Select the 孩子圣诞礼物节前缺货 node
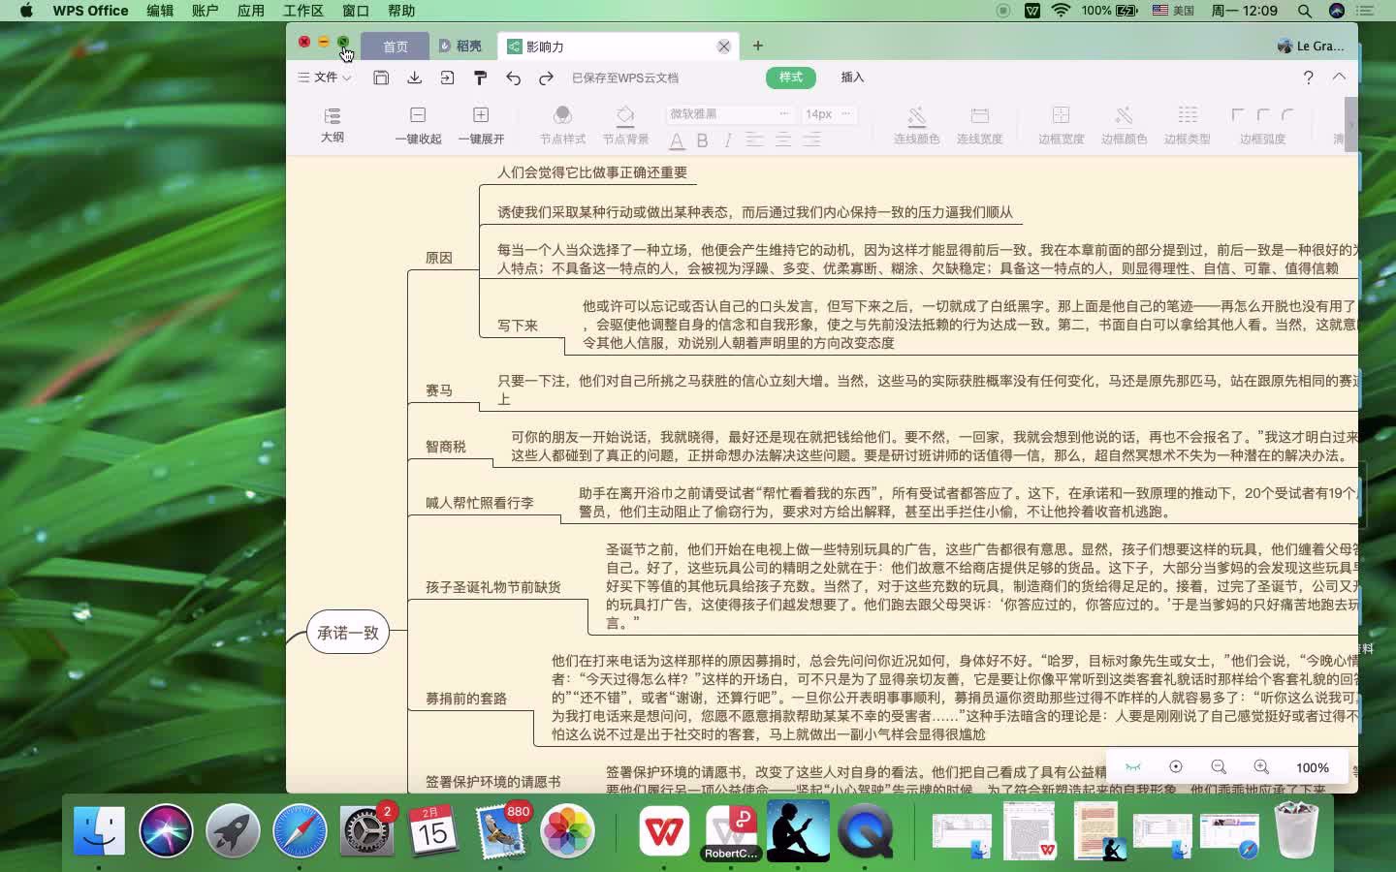 [493, 587]
